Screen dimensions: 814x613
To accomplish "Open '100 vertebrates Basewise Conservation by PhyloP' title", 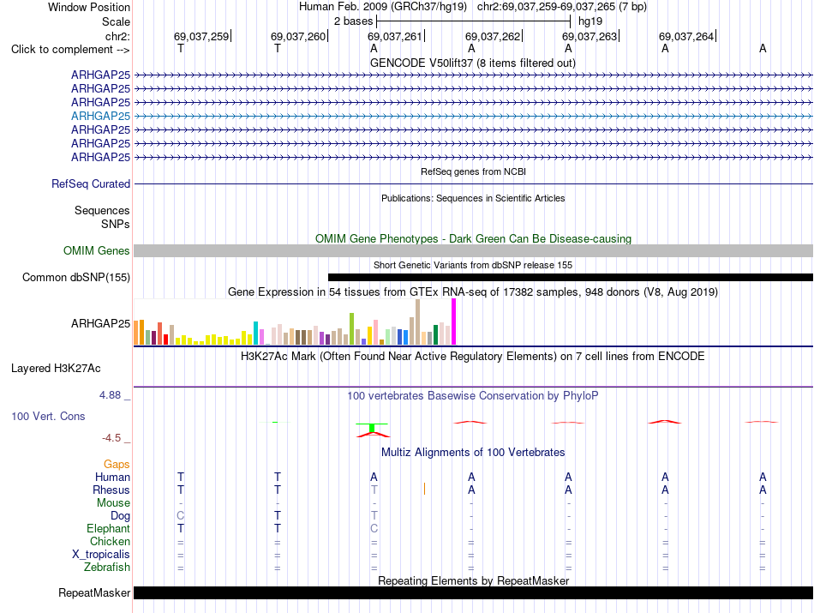I will 473,396.
